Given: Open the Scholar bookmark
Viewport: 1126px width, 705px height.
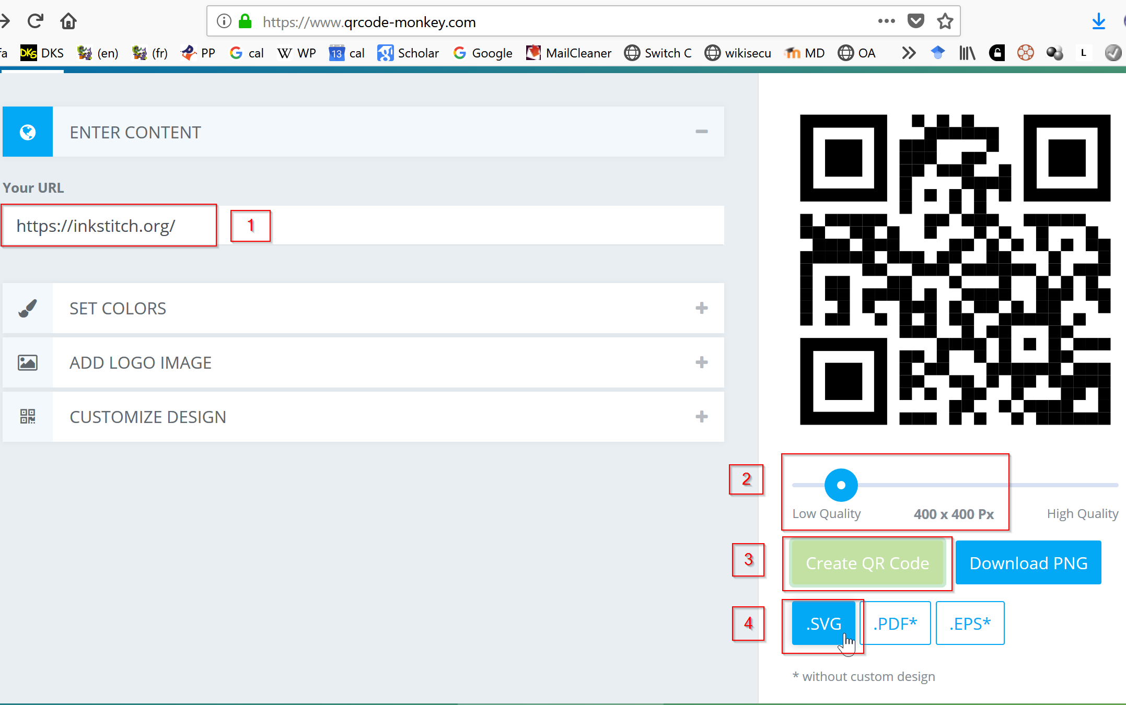Looking at the screenshot, I should (408, 53).
